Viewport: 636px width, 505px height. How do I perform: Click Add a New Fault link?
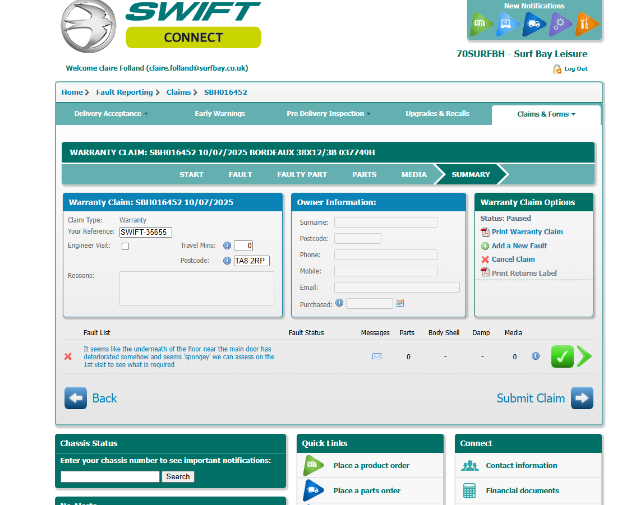pyautogui.click(x=519, y=245)
